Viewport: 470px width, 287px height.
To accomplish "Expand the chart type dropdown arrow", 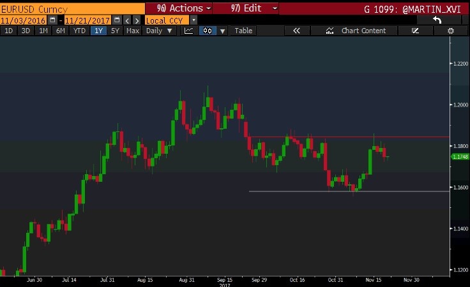I will coord(222,31).
